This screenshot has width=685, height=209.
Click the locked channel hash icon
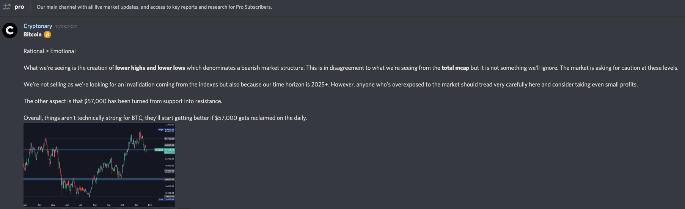click(x=7, y=7)
